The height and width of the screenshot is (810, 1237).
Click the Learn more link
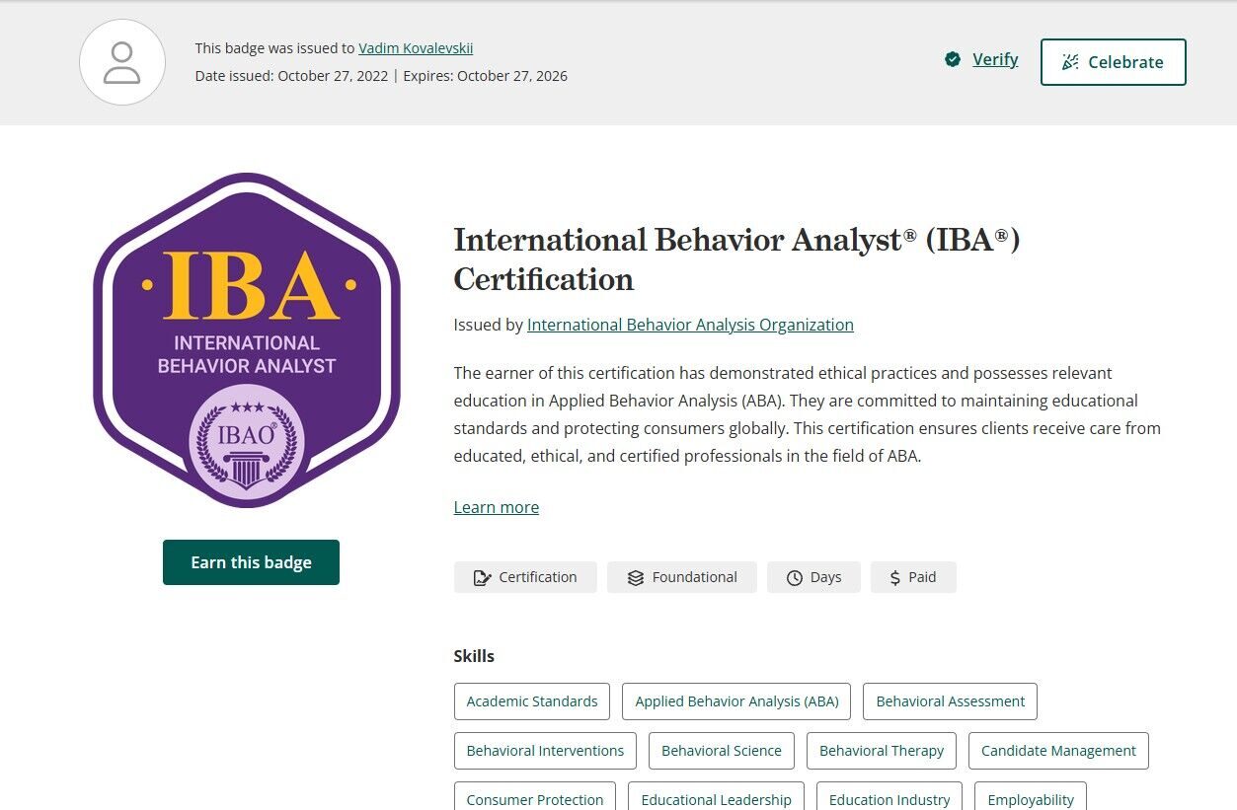497,507
